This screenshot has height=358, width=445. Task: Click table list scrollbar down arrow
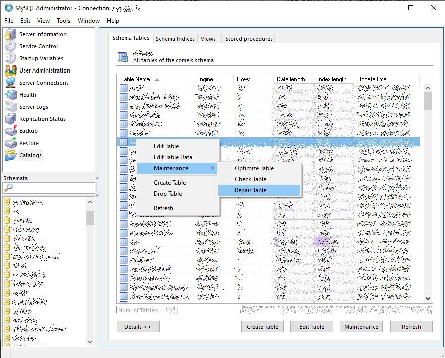[x=428, y=299]
